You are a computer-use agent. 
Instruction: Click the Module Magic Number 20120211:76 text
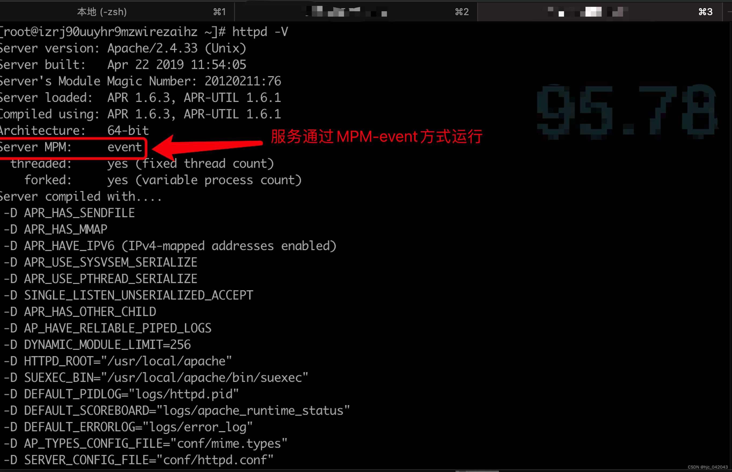[x=243, y=81]
